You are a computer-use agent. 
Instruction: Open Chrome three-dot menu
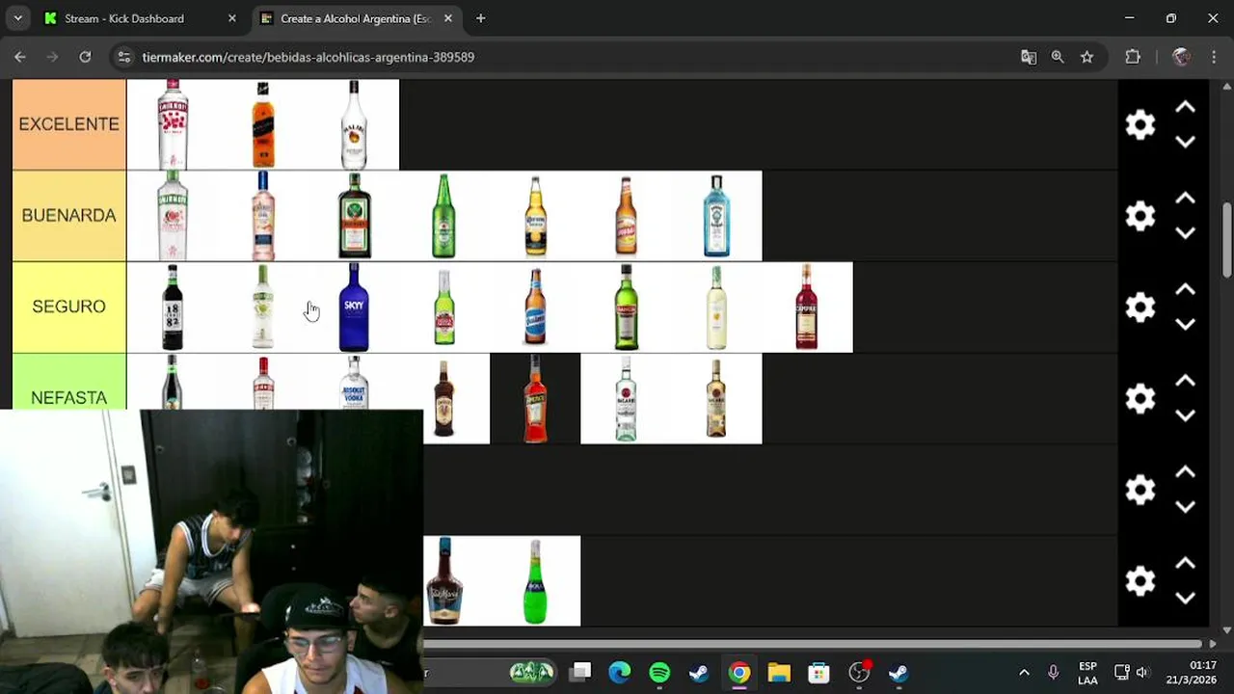click(1213, 57)
